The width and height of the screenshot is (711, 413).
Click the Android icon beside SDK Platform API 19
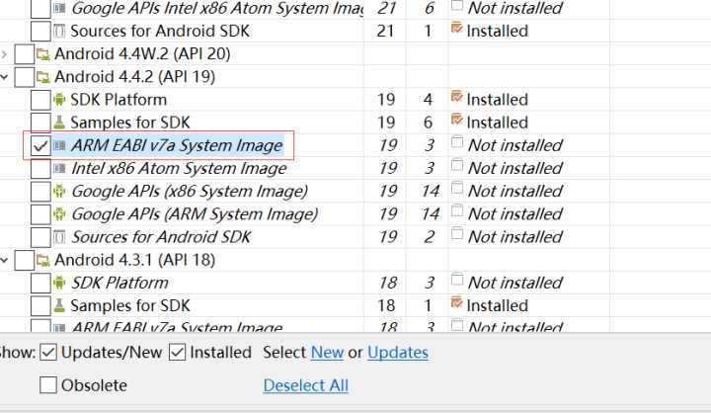[x=59, y=100]
